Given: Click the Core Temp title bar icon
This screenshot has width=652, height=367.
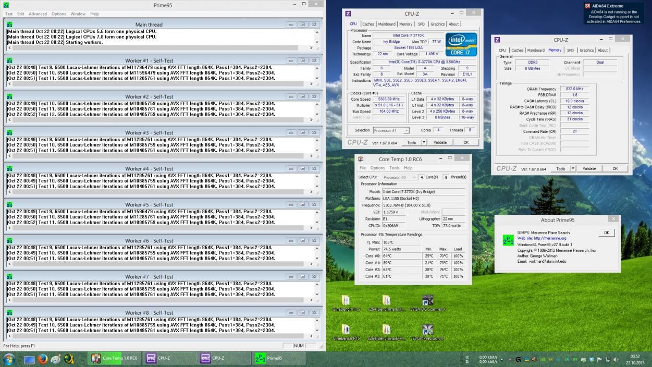Looking at the screenshot, I should pos(361,159).
